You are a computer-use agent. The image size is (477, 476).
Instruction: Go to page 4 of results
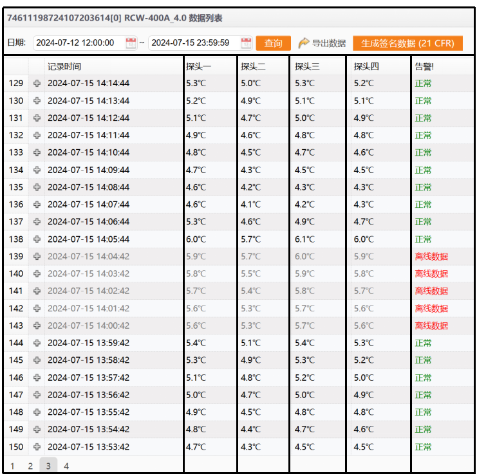(x=66, y=466)
